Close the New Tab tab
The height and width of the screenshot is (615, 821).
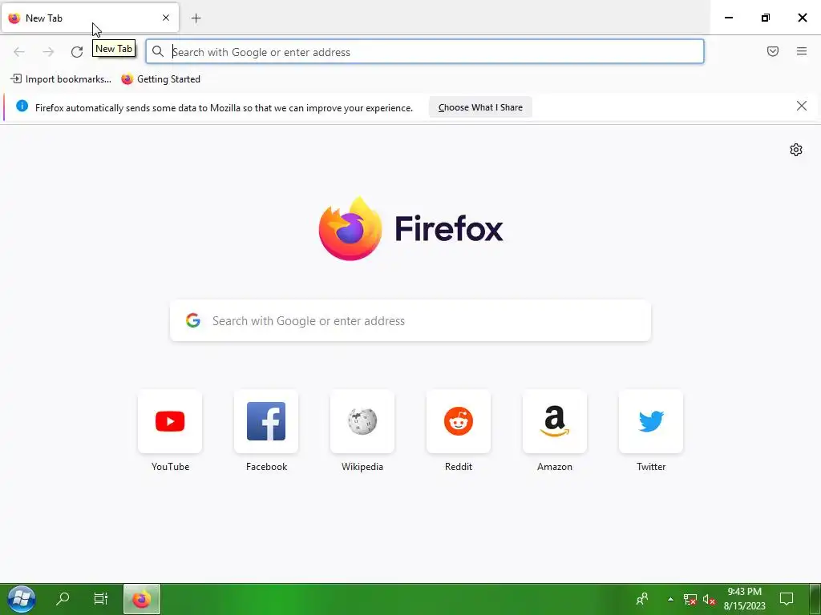(166, 18)
